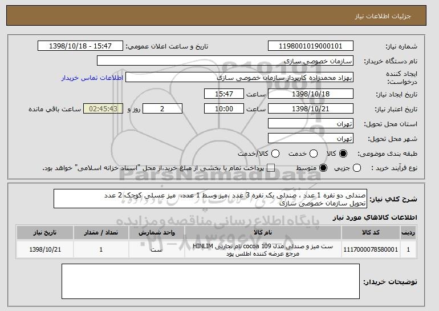Screen dimensions: 439x311
Task: Click the کد کالا column header
Action: pos(371,233)
